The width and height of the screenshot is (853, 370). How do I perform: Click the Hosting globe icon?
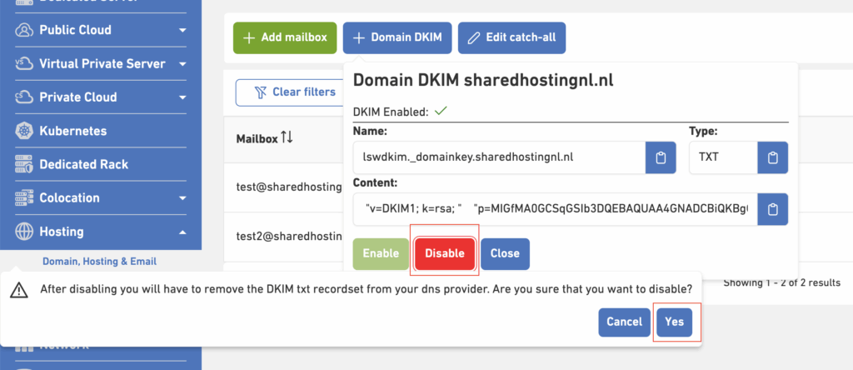(24, 232)
